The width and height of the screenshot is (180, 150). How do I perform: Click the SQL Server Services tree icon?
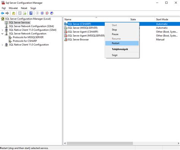[x=6, y=23]
